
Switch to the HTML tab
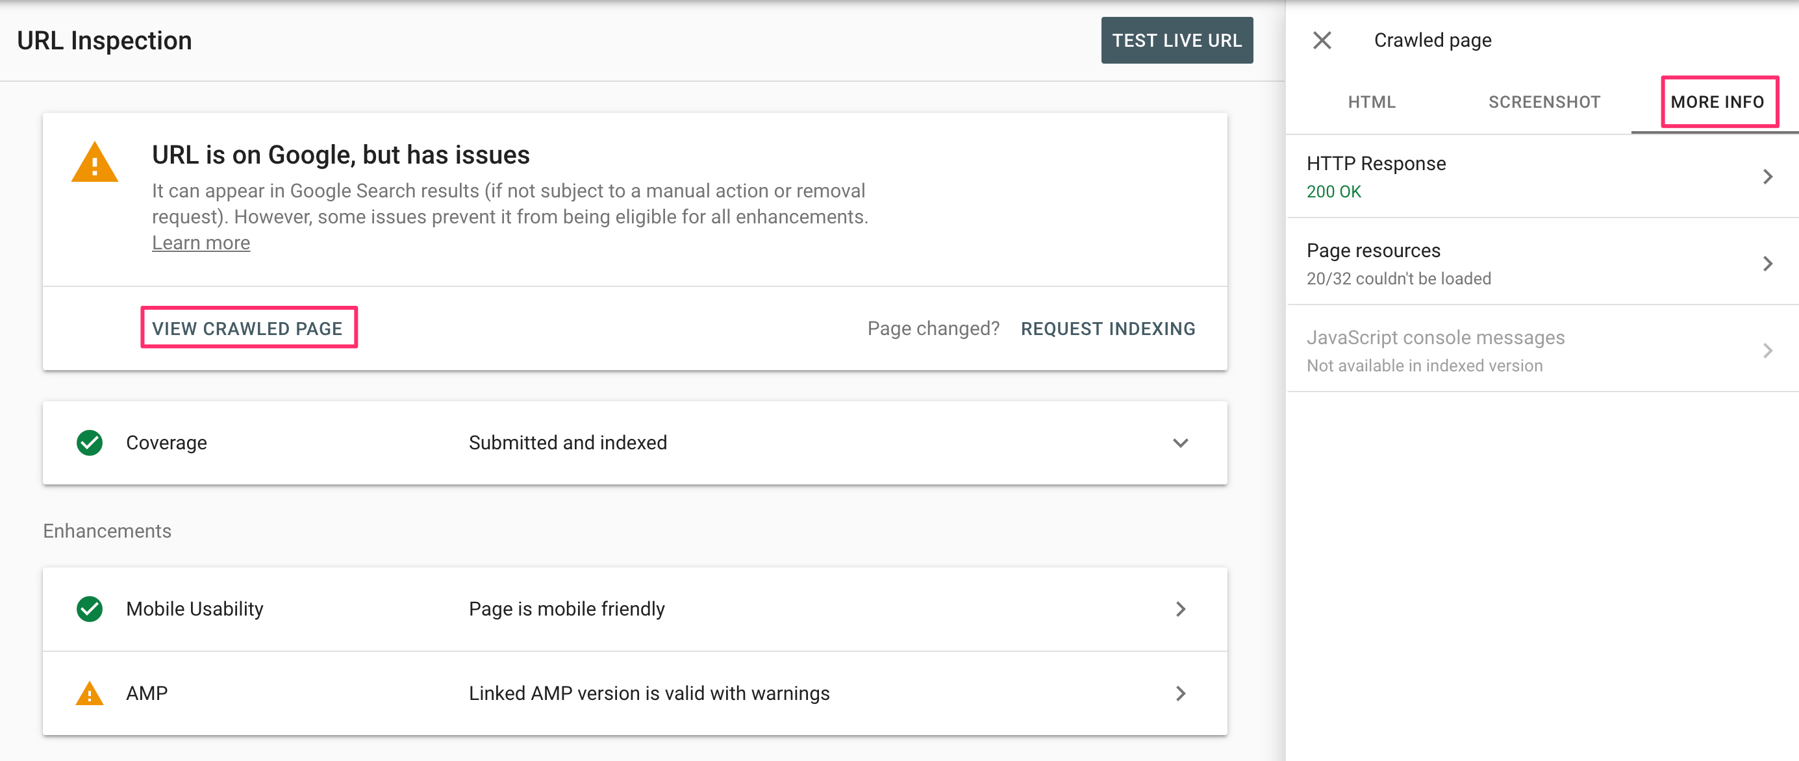[x=1371, y=102]
